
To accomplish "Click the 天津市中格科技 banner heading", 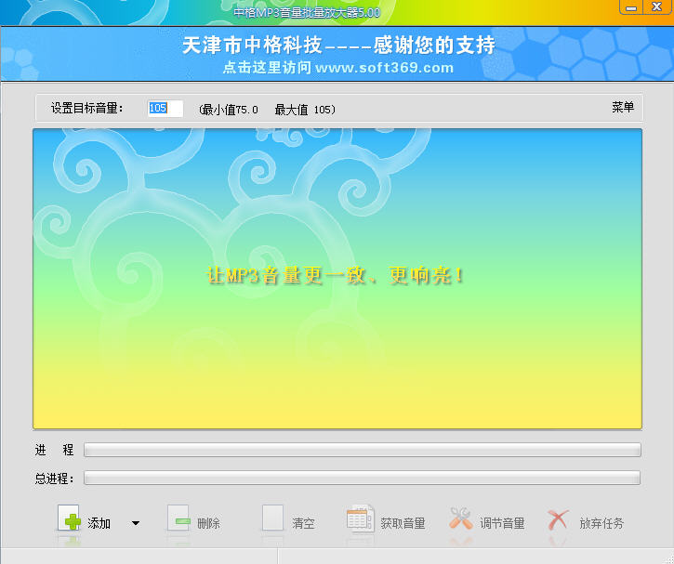I will 338,46.
